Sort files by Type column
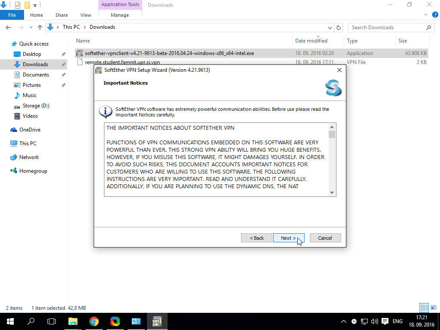The width and height of the screenshot is (440, 330). pyautogui.click(x=352, y=41)
